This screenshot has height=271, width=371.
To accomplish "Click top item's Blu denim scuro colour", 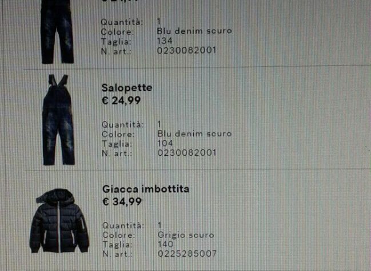I will click(x=194, y=31).
